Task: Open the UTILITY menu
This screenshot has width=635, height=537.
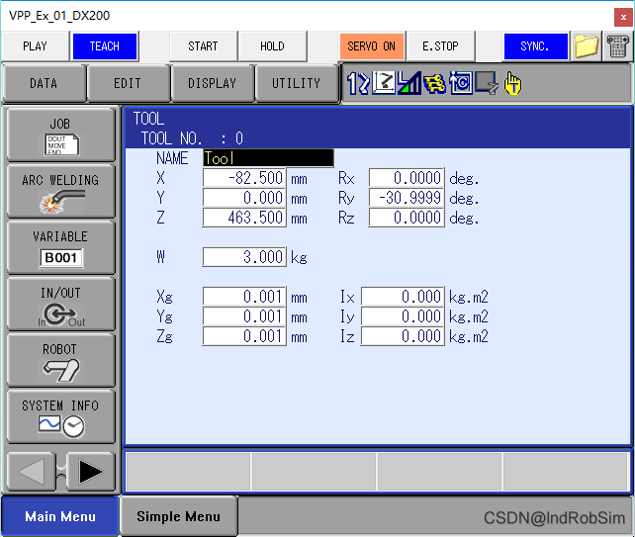Action: pos(297,83)
